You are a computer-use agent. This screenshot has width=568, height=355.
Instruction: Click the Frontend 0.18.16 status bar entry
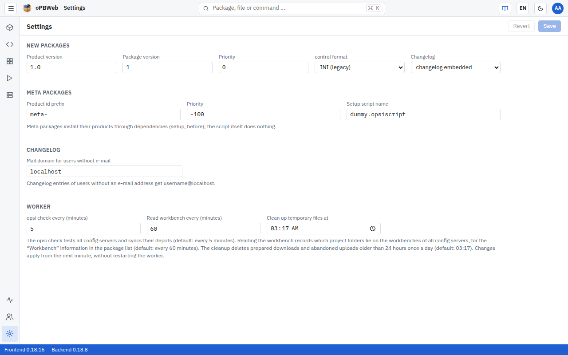click(x=24, y=350)
